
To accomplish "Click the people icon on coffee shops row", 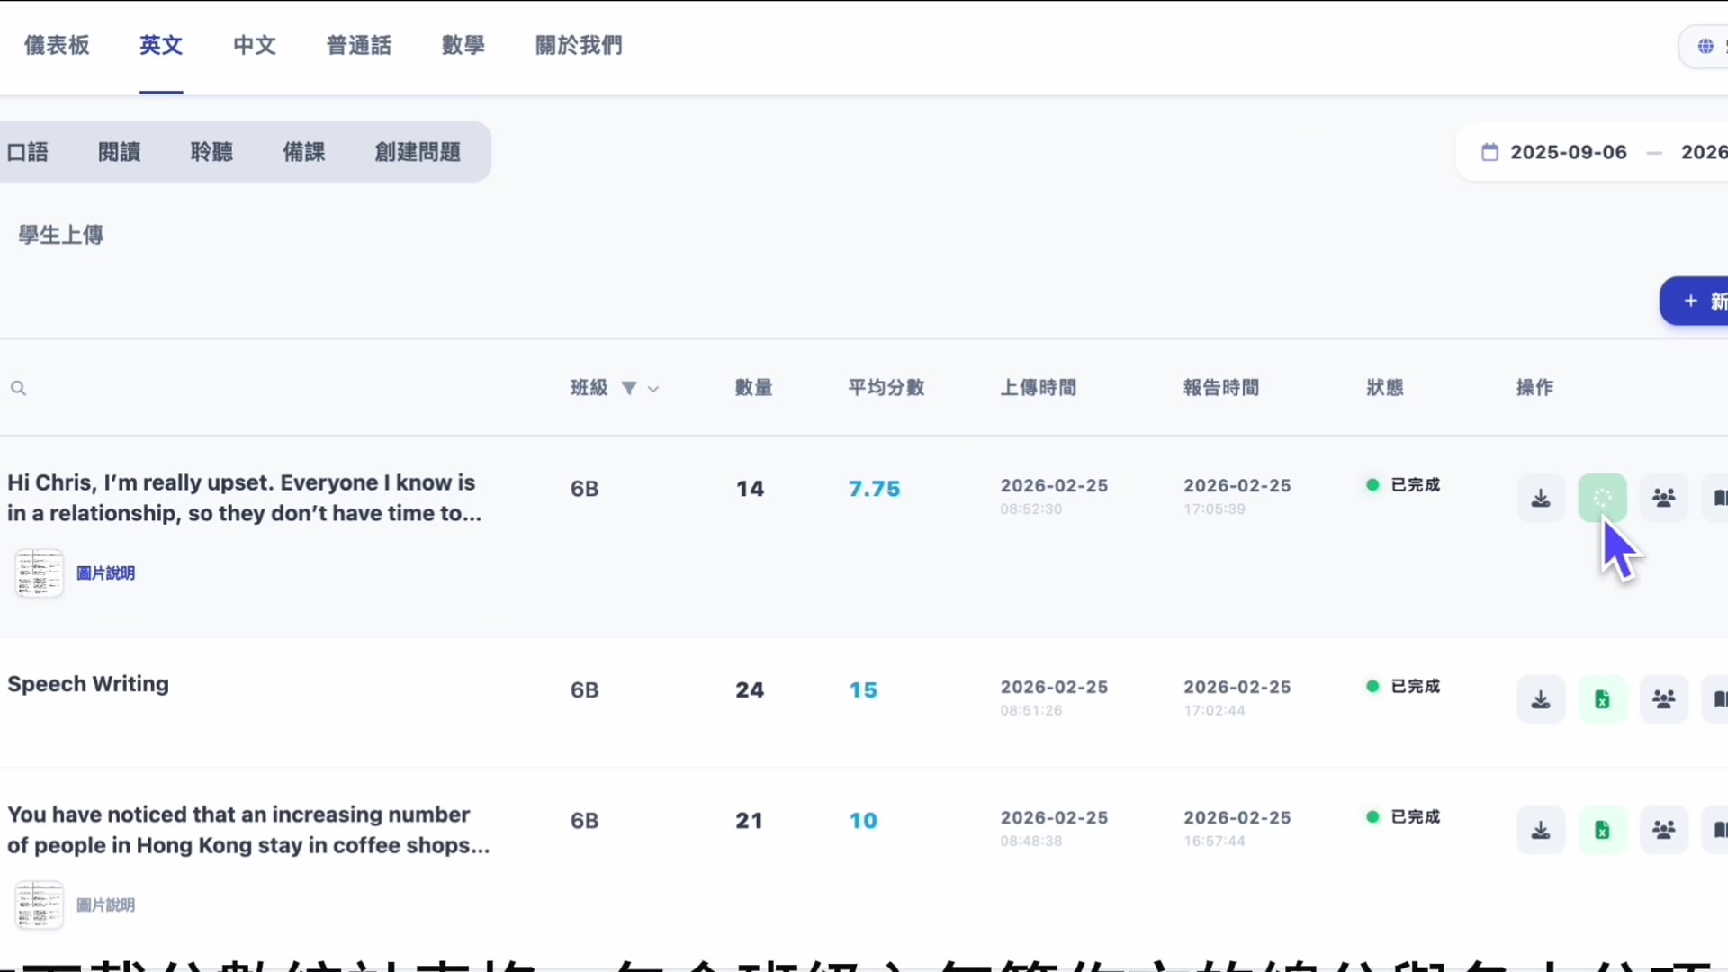I will point(1663,829).
